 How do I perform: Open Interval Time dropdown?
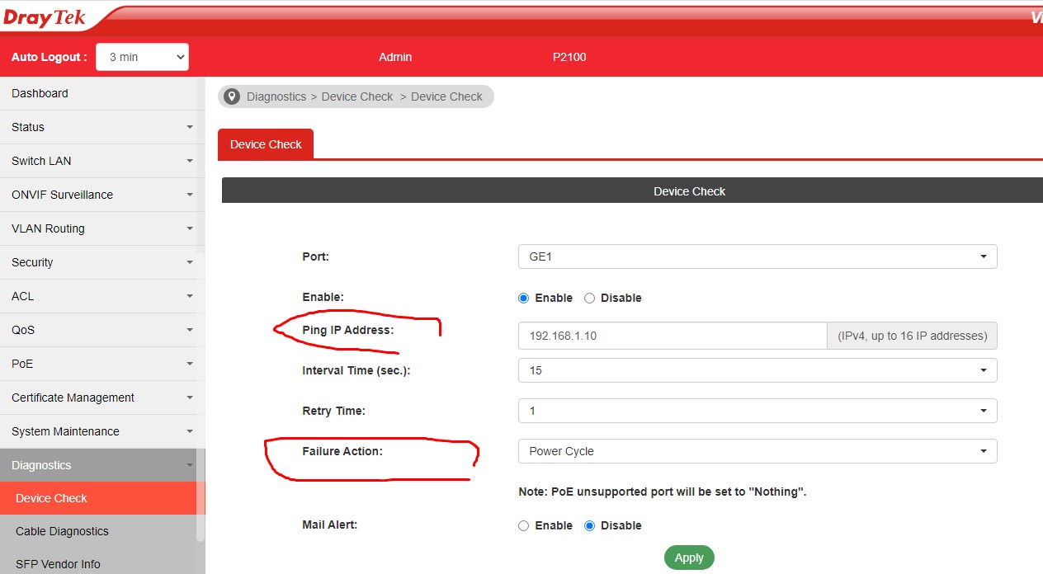pyautogui.click(x=757, y=370)
